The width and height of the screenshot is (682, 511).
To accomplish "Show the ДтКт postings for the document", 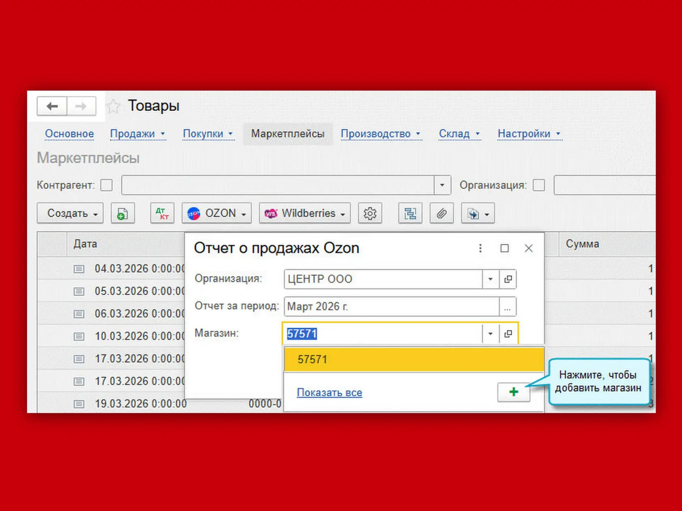I will [x=162, y=213].
